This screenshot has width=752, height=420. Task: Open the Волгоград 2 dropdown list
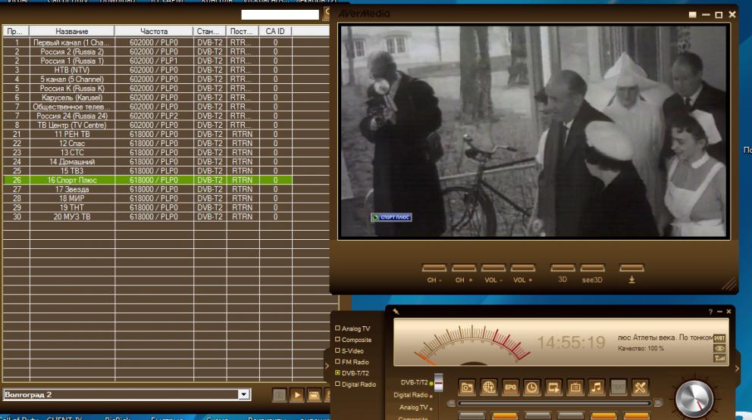coord(243,395)
